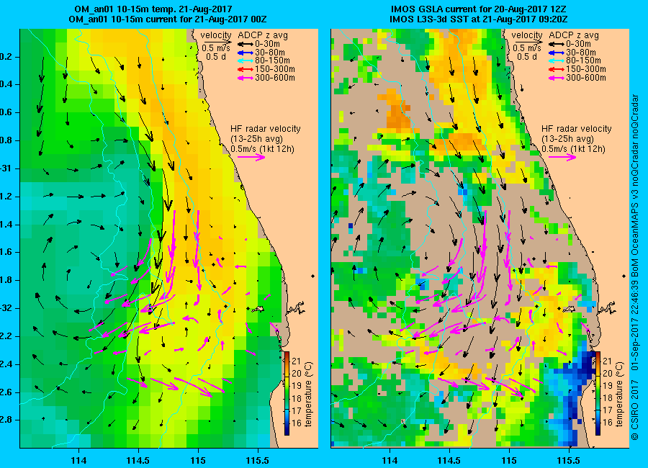Click longitude label 115 under left map
This screenshot has height=468, width=648.
coord(198,460)
